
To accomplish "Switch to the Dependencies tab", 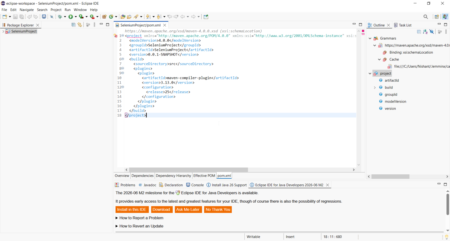I will pyautogui.click(x=142, y=176).
